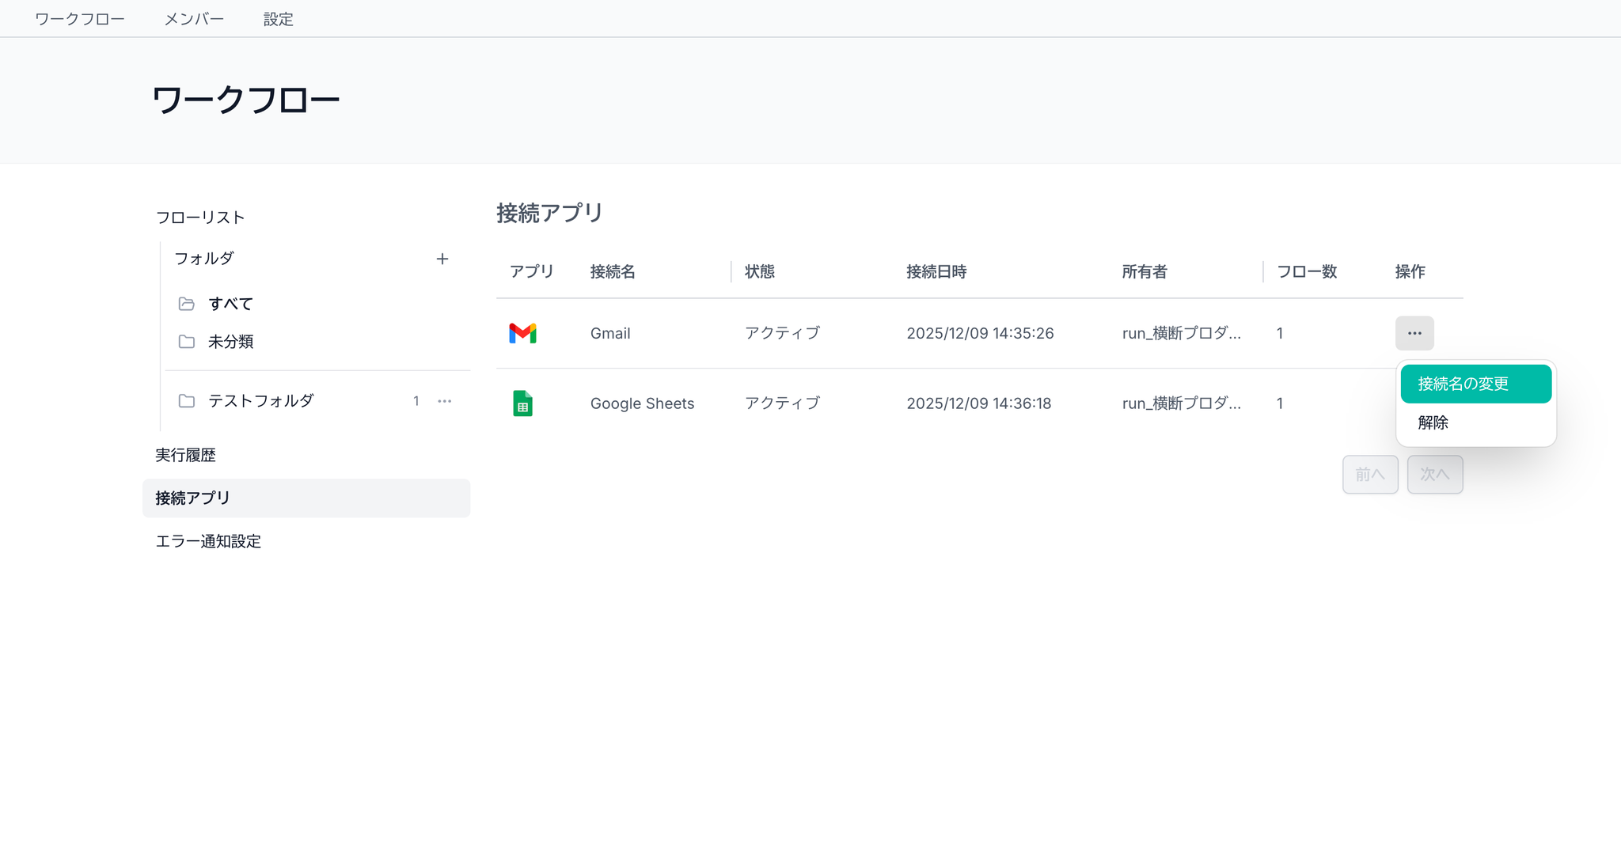Click the plus icon to add folder
This screenshot has width=1621, height=852.
coord(442,259)
